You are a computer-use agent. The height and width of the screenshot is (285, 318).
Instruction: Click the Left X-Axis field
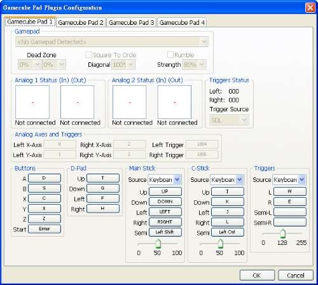point(60,144)
